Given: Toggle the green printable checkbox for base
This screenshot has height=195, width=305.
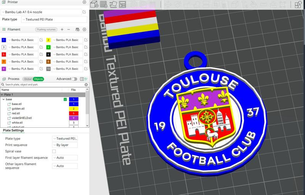Looking at the screenshot, I should [65, 99].
